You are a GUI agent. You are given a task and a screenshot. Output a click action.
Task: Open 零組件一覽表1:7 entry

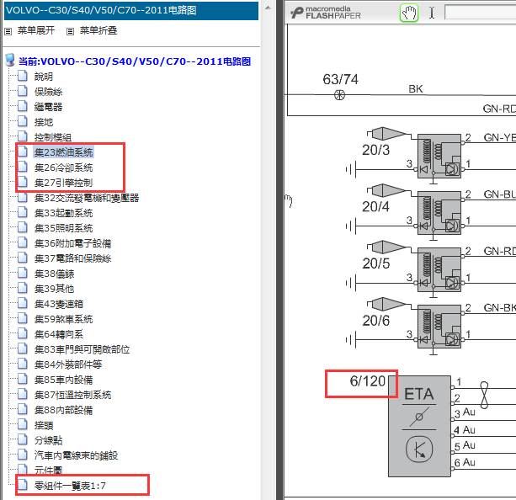[70, 486]
